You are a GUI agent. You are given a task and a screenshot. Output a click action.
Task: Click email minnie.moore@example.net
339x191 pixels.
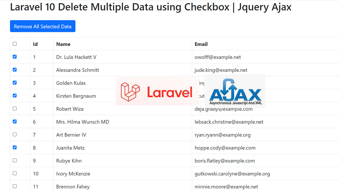tap(226, 187)
